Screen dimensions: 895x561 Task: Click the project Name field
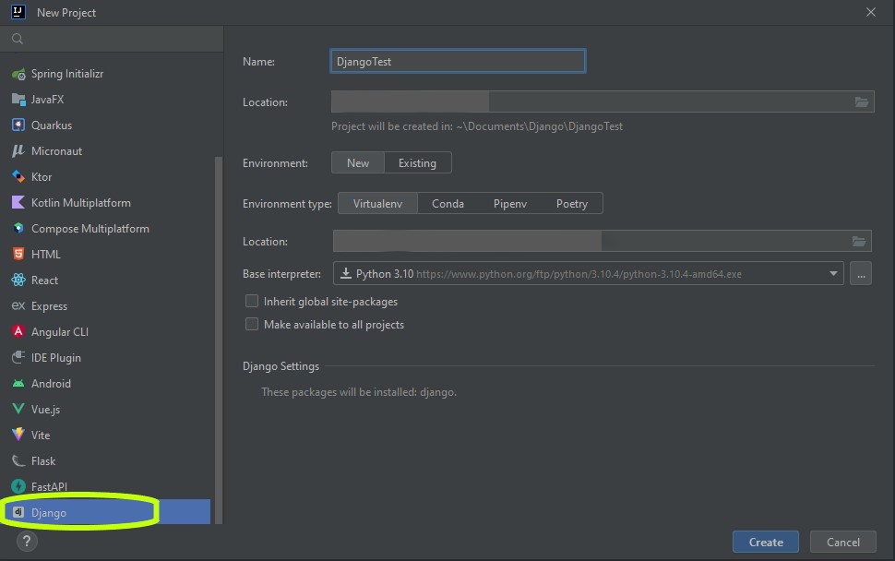click(x=458, y=61)
